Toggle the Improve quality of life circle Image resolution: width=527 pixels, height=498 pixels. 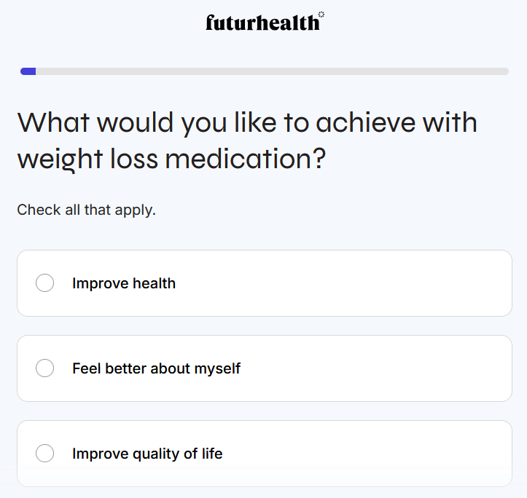pos(45,454)
